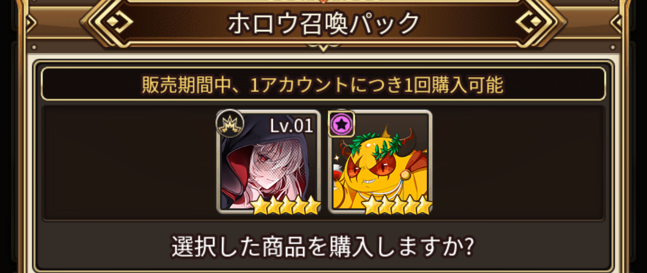Tap the five-star rating on the hooded character
647x273 pixels.
coord(286,206)
